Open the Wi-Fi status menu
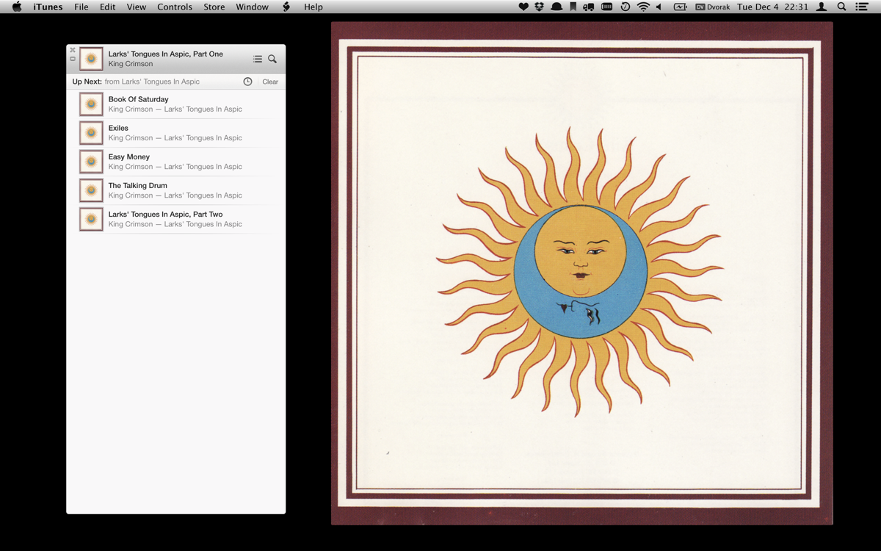 [643, 7]
